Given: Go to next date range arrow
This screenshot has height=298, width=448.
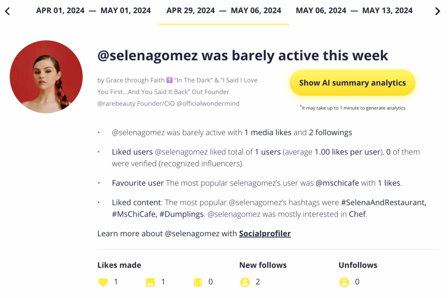Looking at the screenshot, I should point(437,11).
